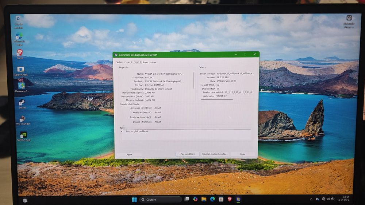Click the Pag. următoare button
The height and width of the screenshot is (205, 365).
tap(188, 154)
